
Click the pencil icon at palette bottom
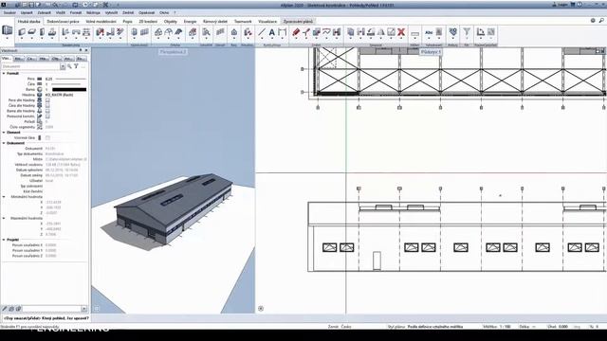click(x=5, y=309)
